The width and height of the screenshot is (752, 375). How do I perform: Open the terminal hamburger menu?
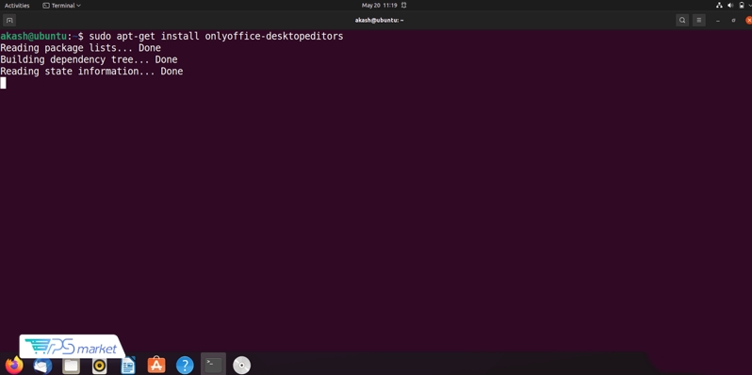point(699,20)
